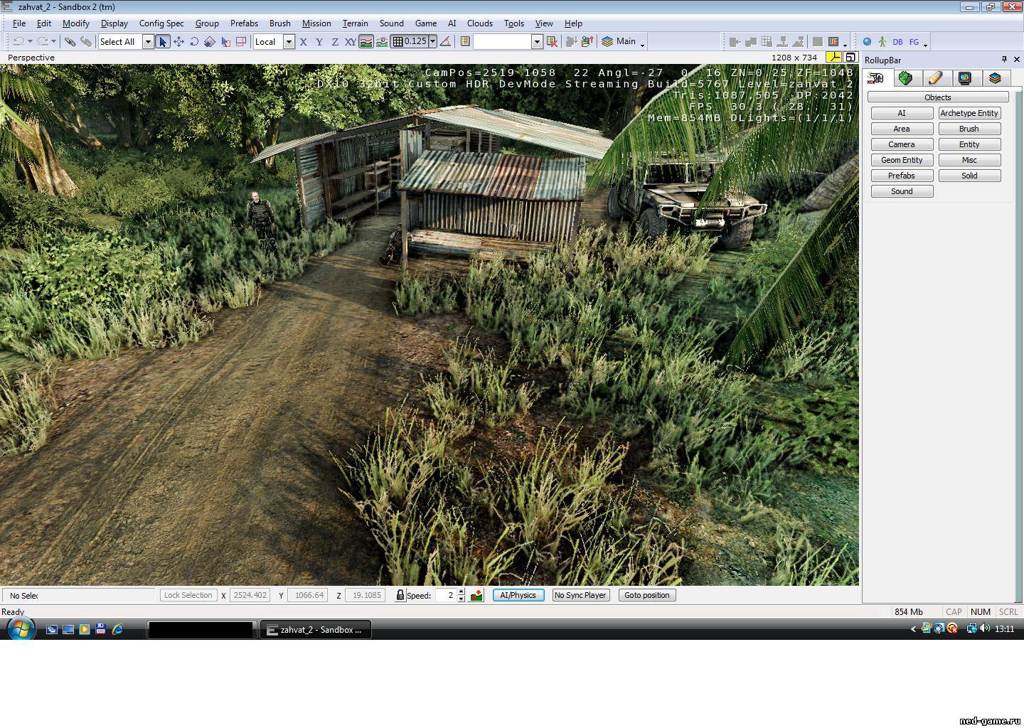Select the arrow Select Objects tool
The height and width of the screenshot is (728, 1024).
pos(162,42)
